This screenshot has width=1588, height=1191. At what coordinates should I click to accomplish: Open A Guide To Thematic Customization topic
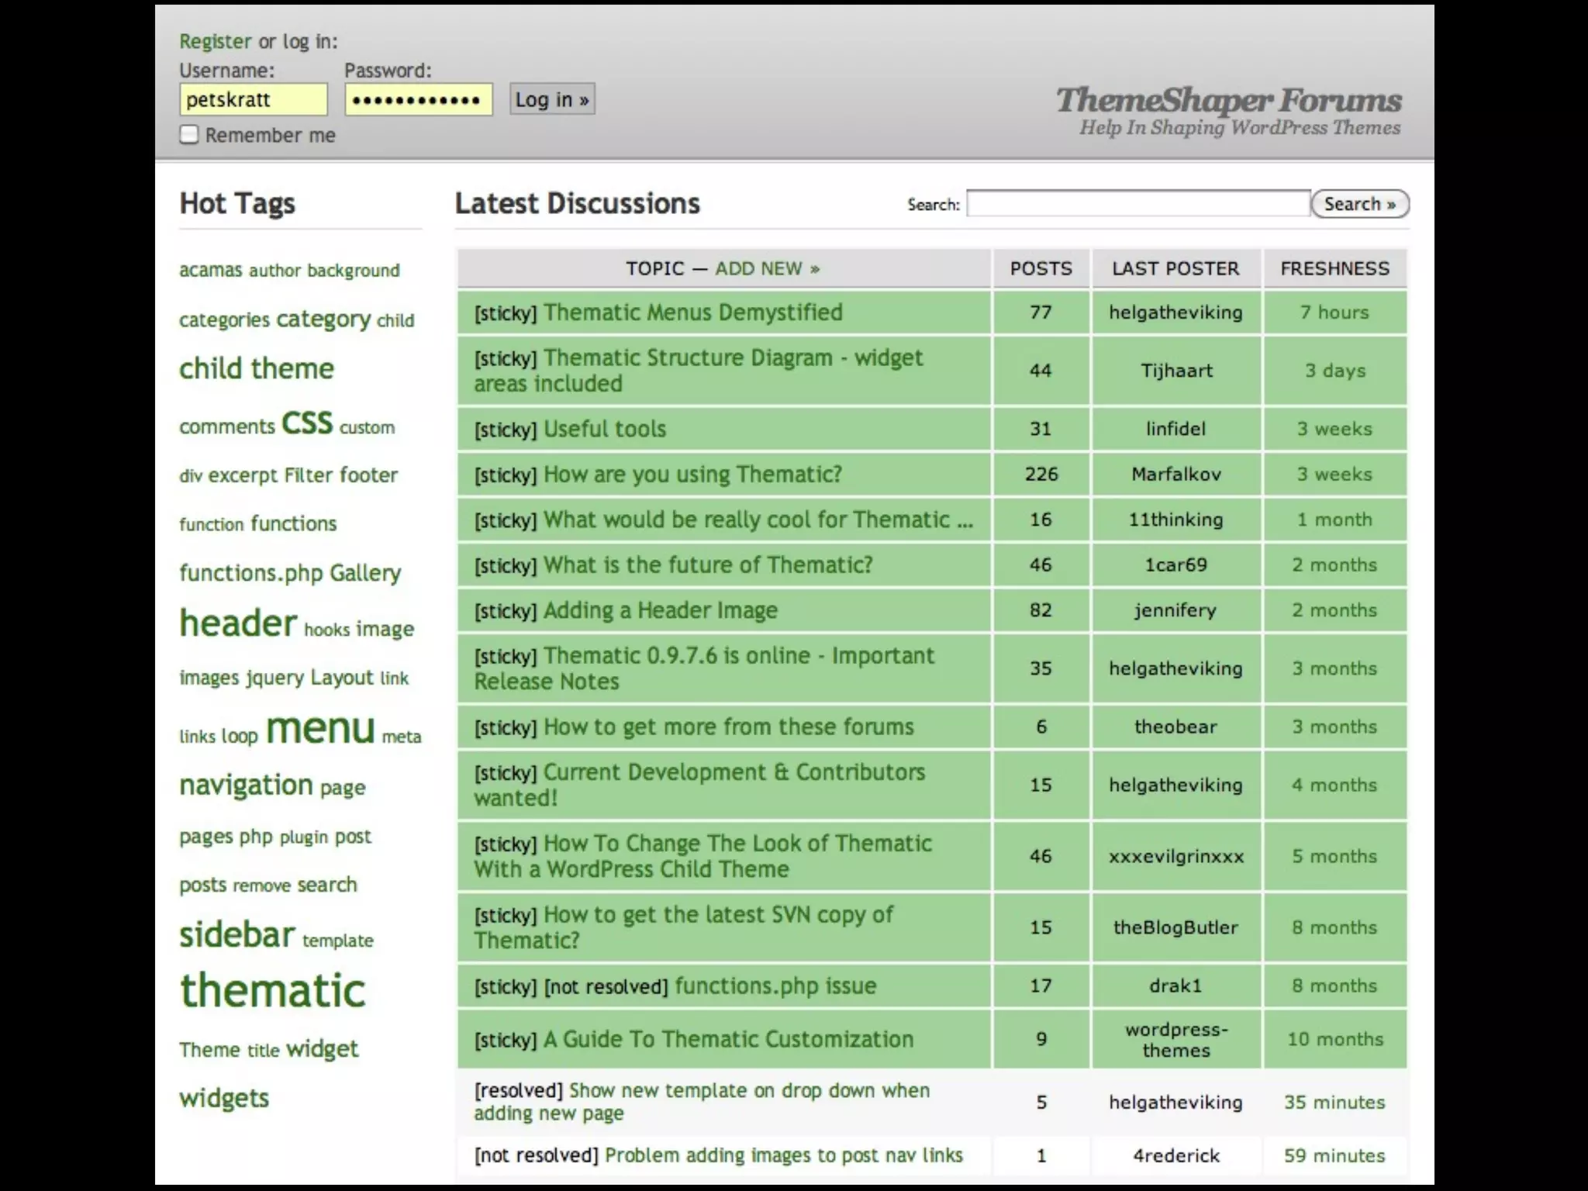pyautogui.click(x=728, y=1039)
